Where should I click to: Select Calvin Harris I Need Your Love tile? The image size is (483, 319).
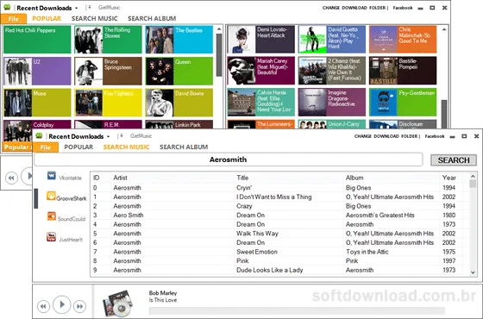pos(260,103)
